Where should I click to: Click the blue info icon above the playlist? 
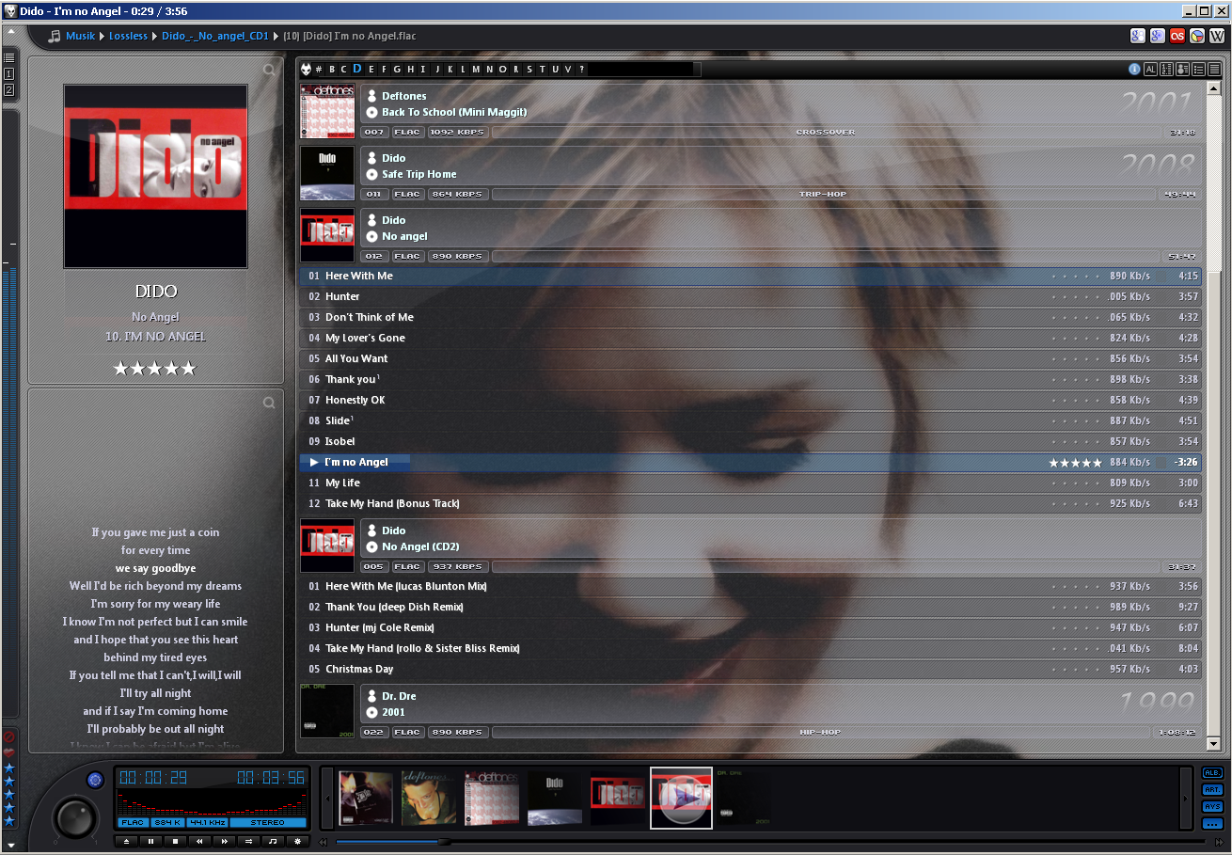tap(1135, 69)
